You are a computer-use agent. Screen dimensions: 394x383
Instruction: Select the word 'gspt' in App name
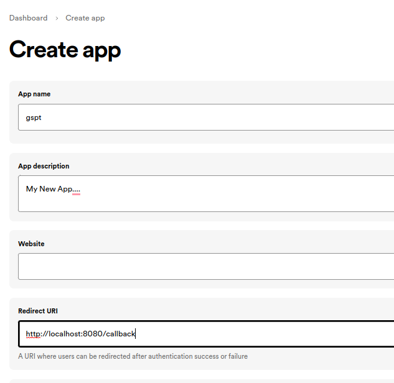(x=34, y=118)
